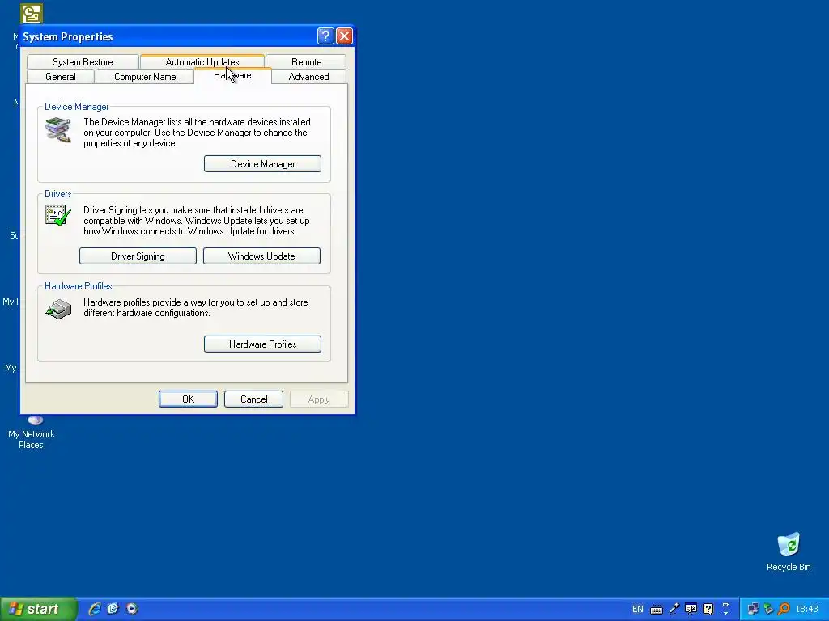
Task: Switch to the Automatic Updates tab
Action: (202, 61)
